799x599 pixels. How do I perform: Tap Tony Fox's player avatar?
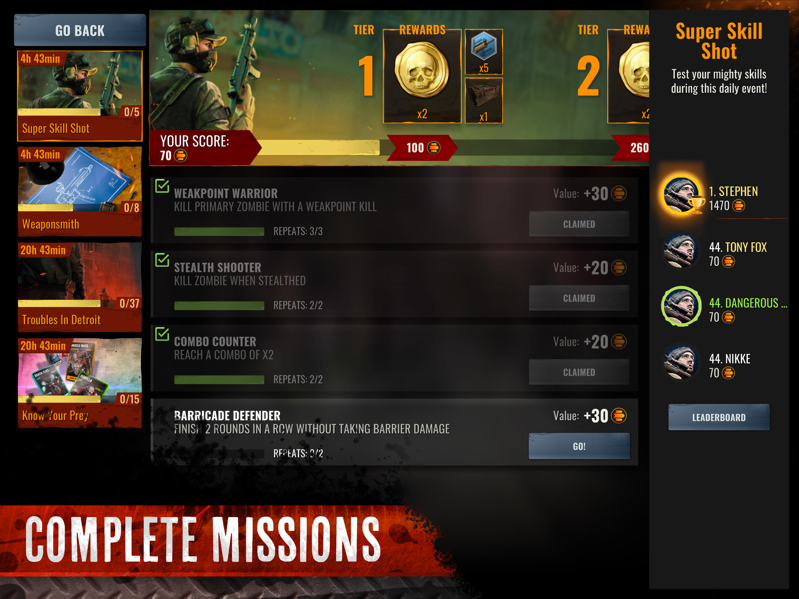click(681, 251)
